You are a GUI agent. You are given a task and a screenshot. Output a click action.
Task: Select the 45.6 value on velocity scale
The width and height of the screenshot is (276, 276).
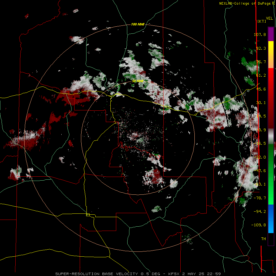(261, 89)
